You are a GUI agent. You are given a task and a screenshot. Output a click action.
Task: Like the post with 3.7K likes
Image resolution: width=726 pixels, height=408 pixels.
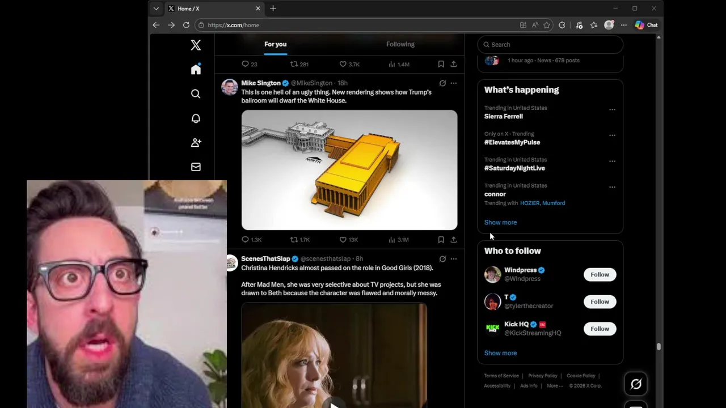coord(349,64)
